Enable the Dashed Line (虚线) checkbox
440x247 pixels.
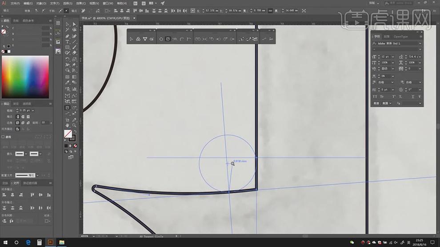(x=3, y=137)
